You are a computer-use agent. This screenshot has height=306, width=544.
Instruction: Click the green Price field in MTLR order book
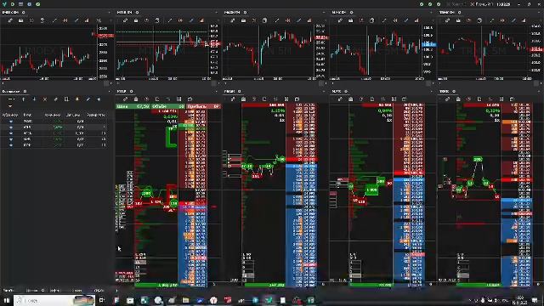(x=133, y=106)
